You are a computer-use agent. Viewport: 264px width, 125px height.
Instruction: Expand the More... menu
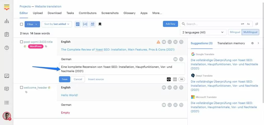[157, 13]
